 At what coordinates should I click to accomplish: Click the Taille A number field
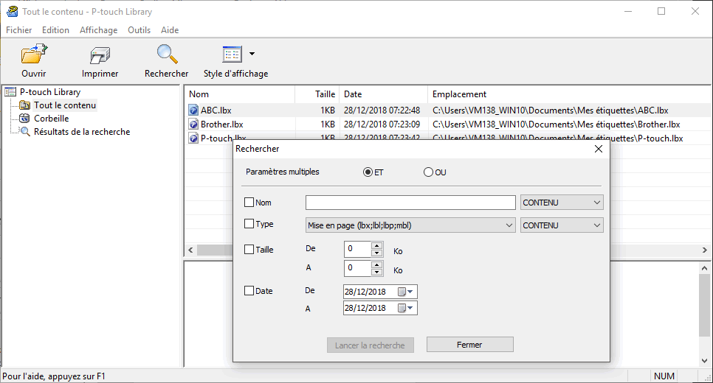tap(358, 268)
